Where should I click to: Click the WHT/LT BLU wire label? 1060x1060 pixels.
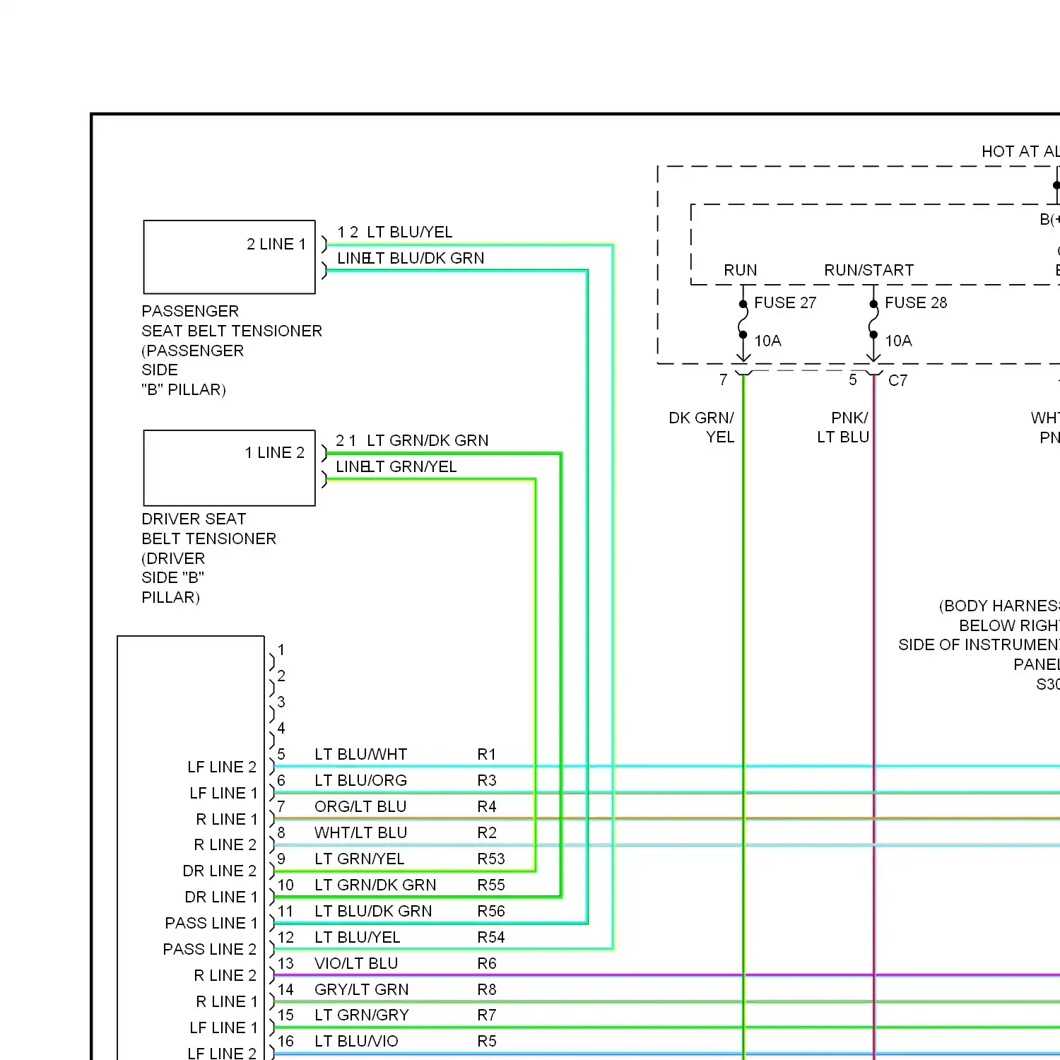(x=361, y=832)
